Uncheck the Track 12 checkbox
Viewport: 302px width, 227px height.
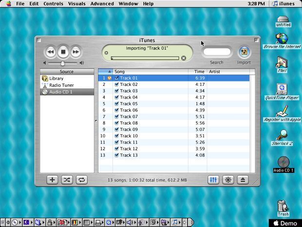pos(116,148)
